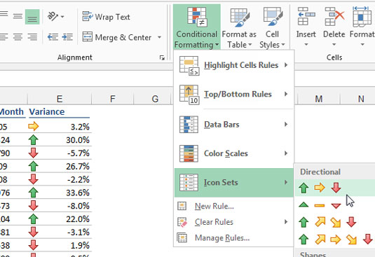This screenshot has width=375, height=257.
Task: Click the Insert cells icon
Action: (x=306, y=16)
